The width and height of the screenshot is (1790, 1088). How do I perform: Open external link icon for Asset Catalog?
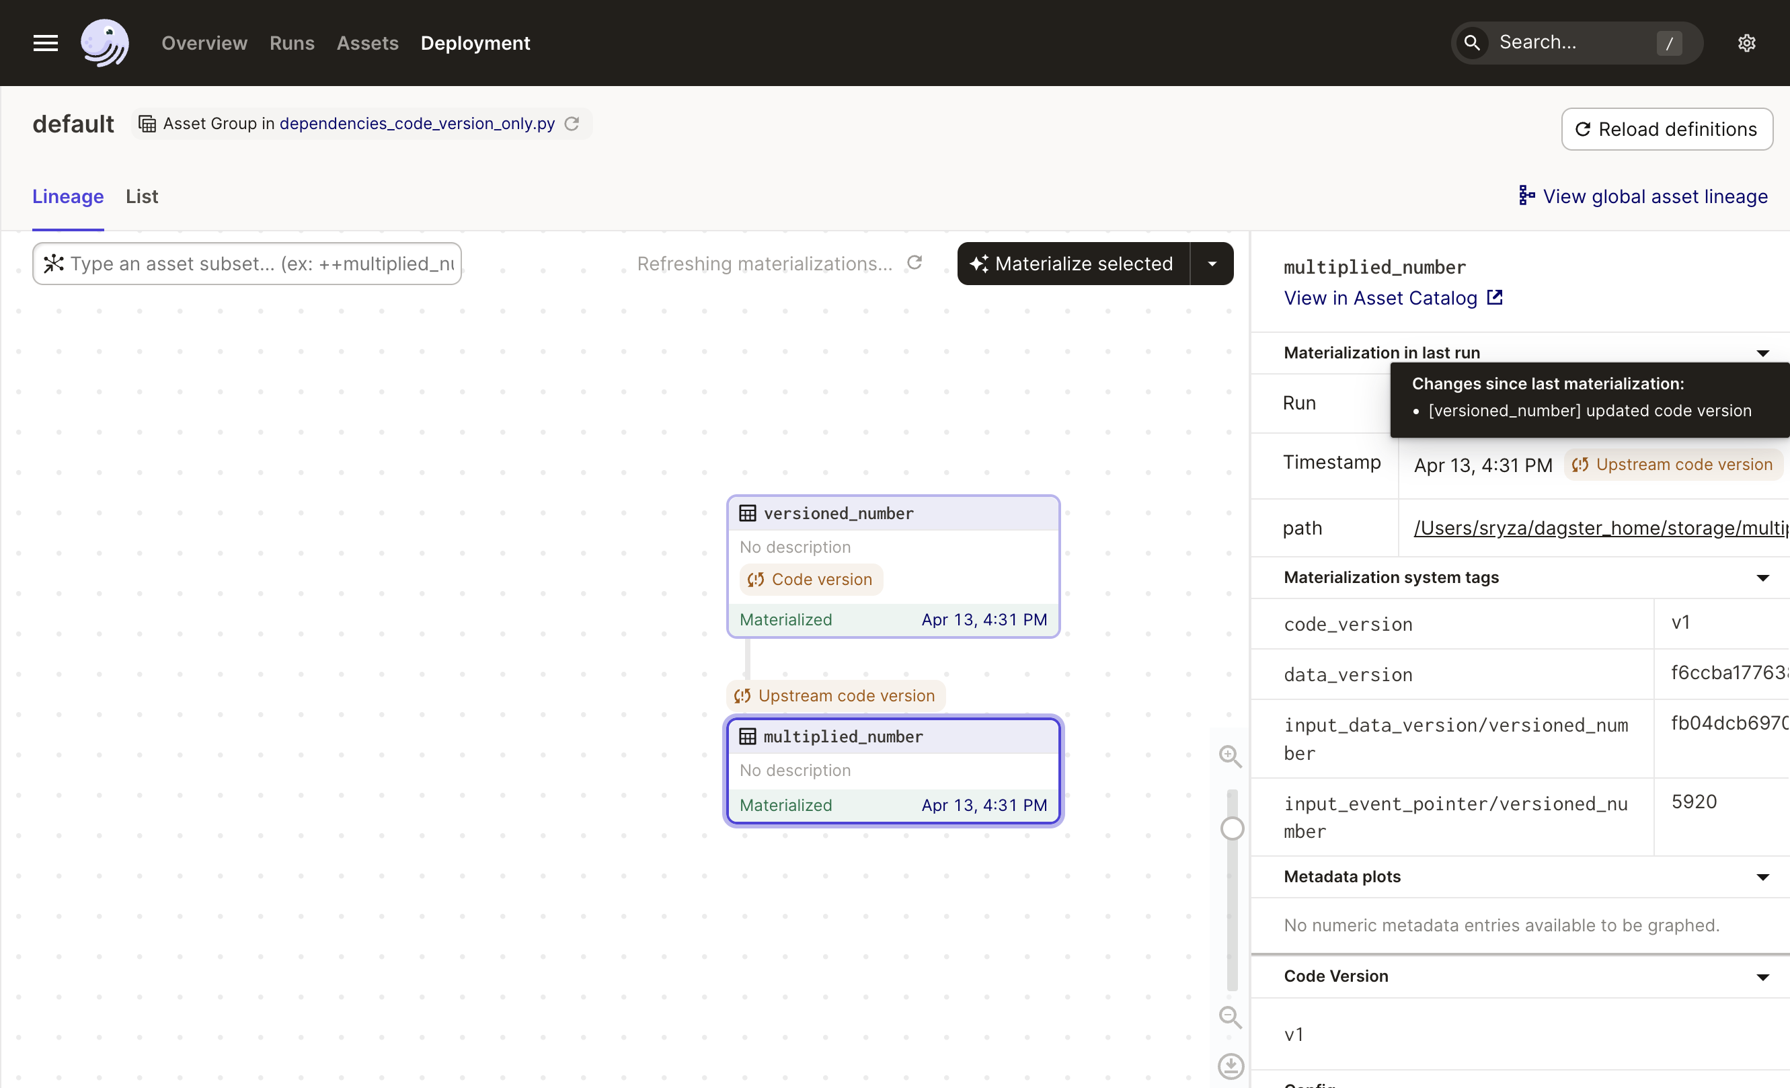point(1494,297)
